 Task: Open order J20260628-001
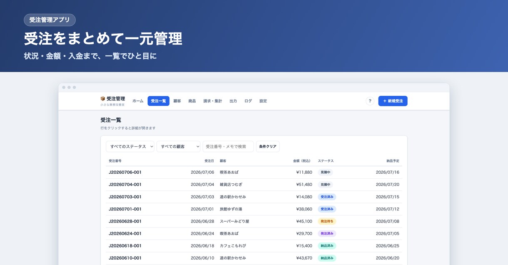pyautogui.click(x=254, y=221)
